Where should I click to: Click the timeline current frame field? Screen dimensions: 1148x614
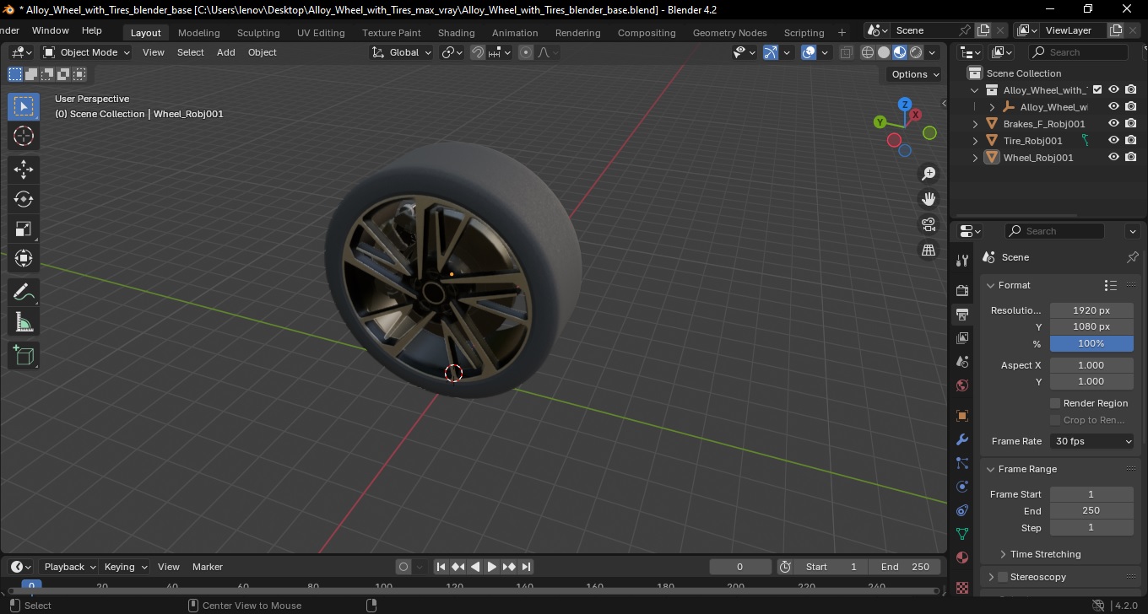740,567
